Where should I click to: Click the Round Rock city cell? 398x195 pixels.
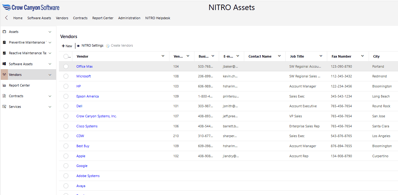tap(381, 106)
